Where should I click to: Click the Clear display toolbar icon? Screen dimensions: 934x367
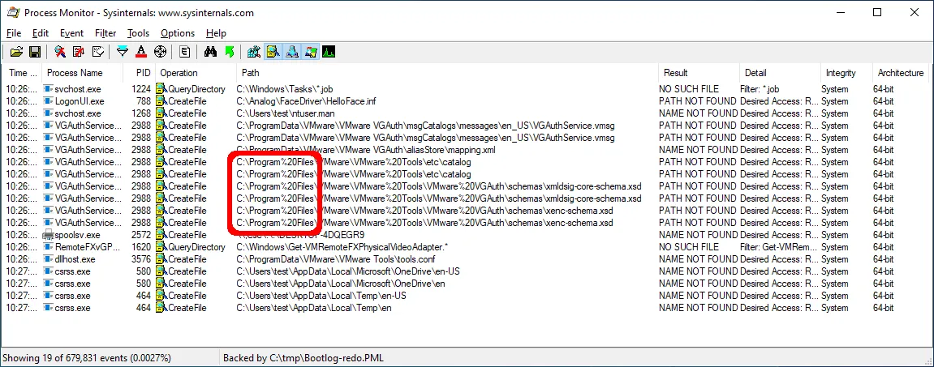97,53
